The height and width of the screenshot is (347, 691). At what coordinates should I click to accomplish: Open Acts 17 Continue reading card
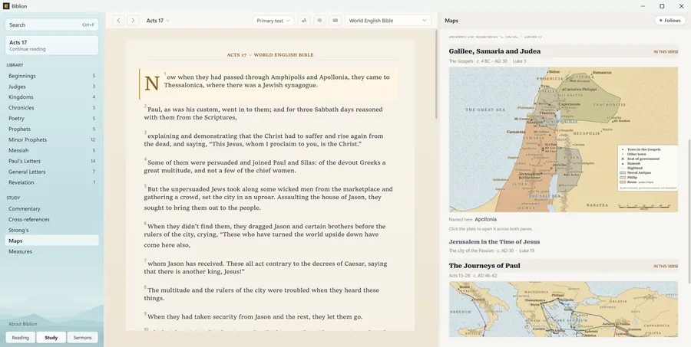click(x=51, y=45)
